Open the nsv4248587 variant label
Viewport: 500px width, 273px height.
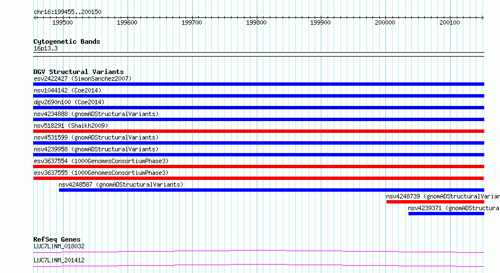pos(121,184)
